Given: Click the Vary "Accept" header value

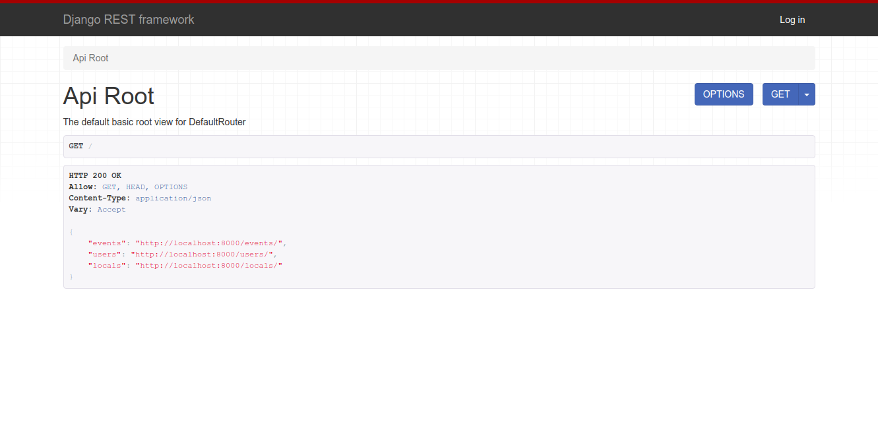Looking at the screenshot, I should tap(111, 209).
